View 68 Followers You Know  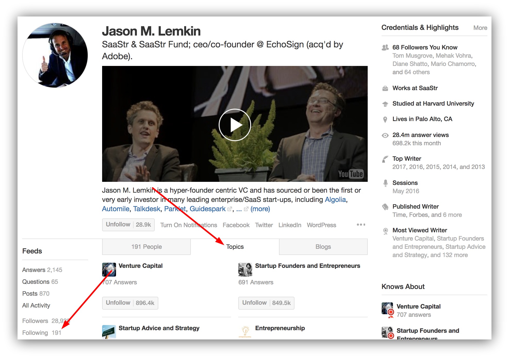[x=425, y=47]
